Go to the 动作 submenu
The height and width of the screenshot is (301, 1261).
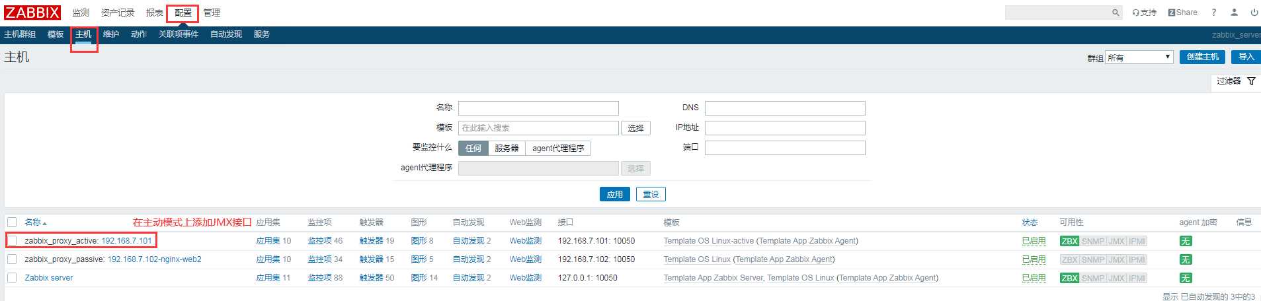139,34
